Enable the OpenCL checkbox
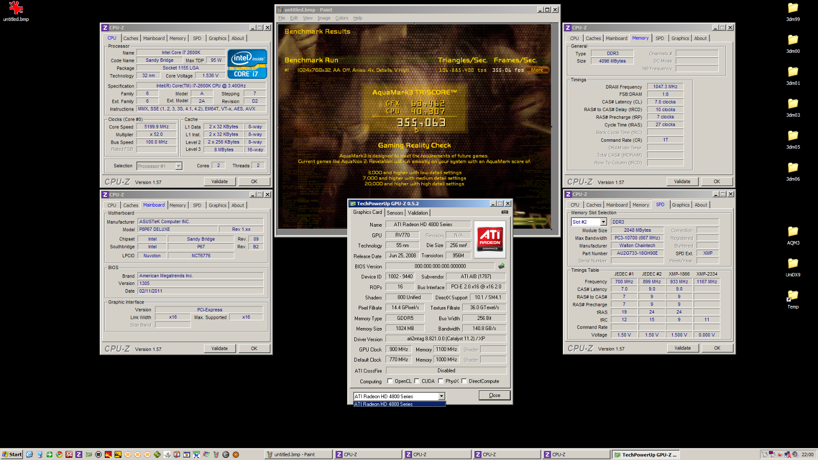This screenshot has width=818, height=460. (390, 381)
